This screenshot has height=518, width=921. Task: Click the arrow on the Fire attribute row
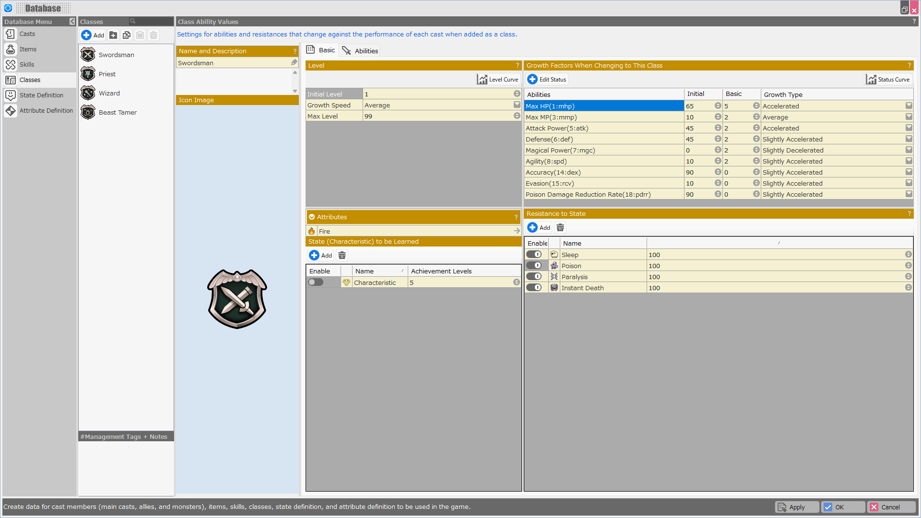(517, 231)
